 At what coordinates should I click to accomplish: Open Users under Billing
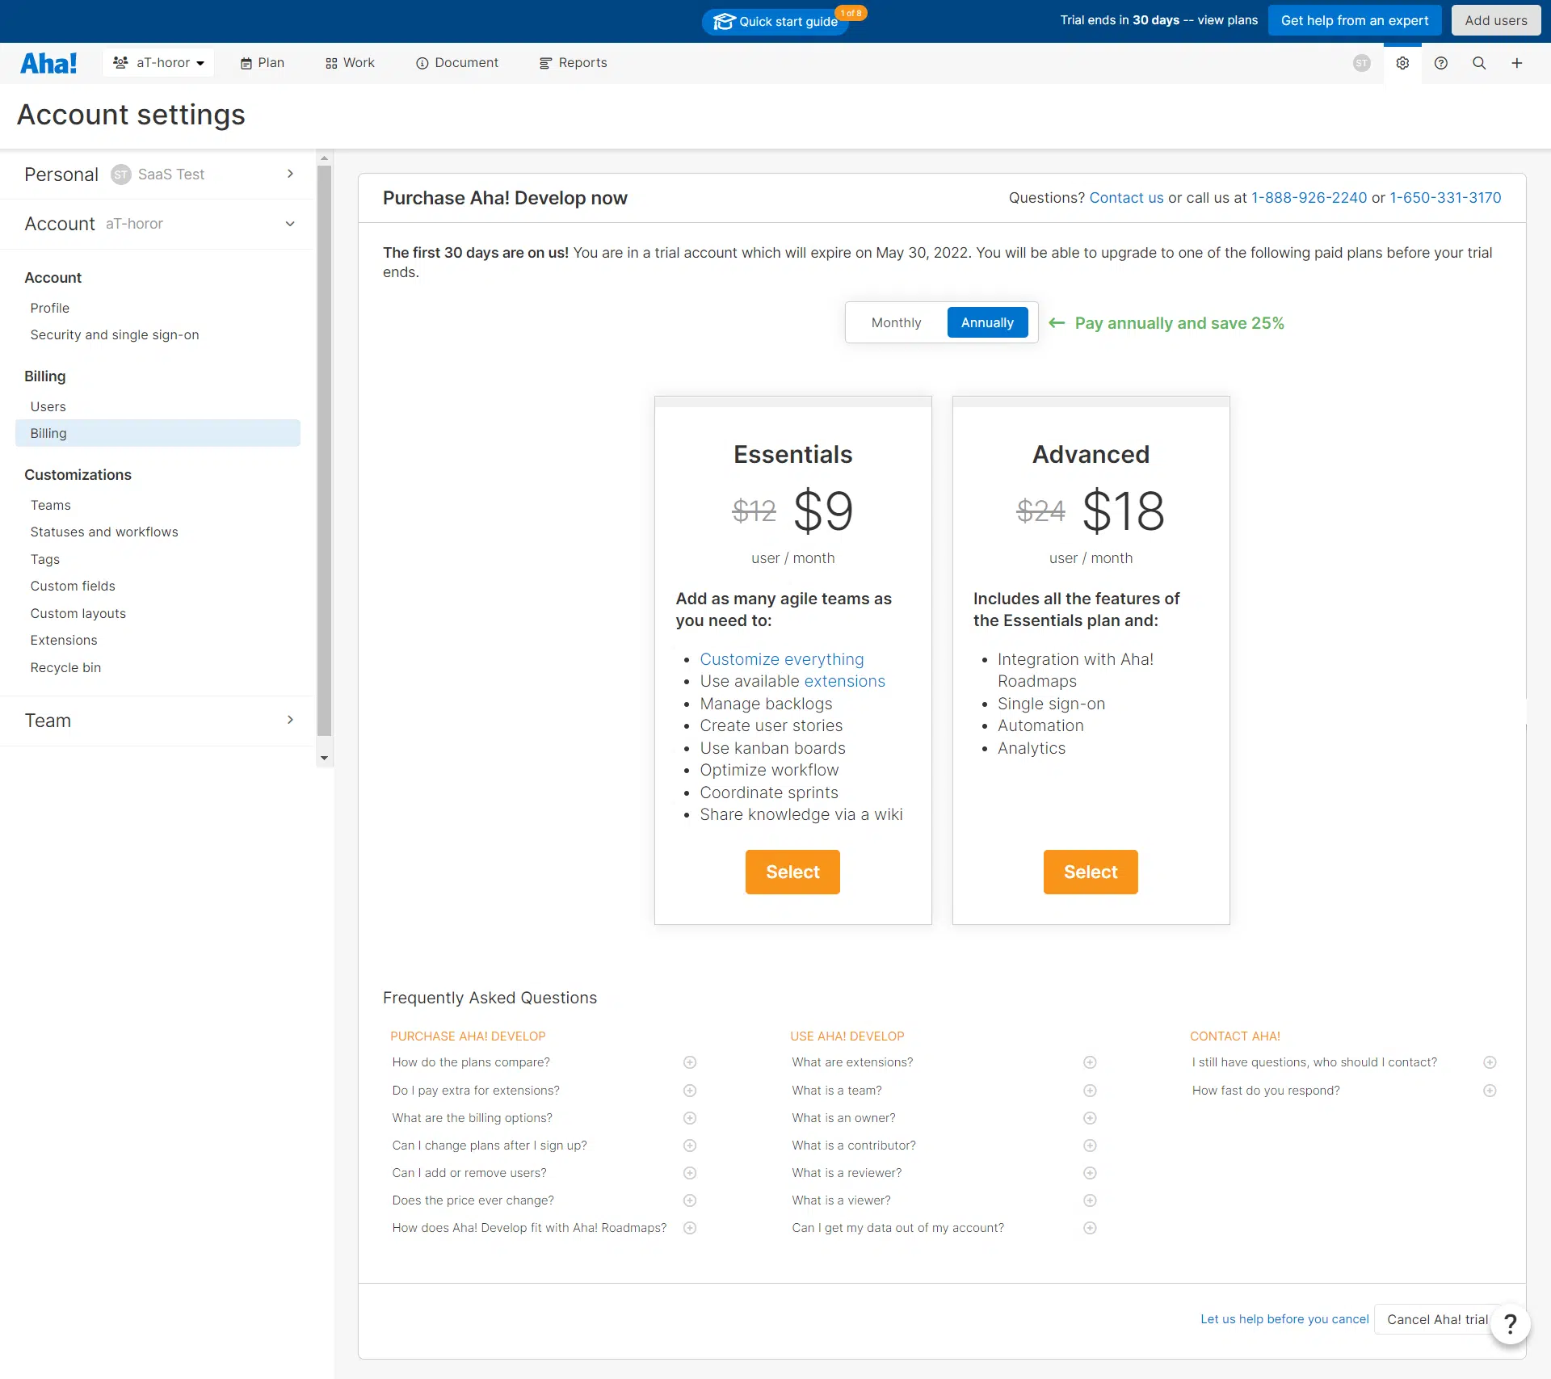[x=48, y=406]
